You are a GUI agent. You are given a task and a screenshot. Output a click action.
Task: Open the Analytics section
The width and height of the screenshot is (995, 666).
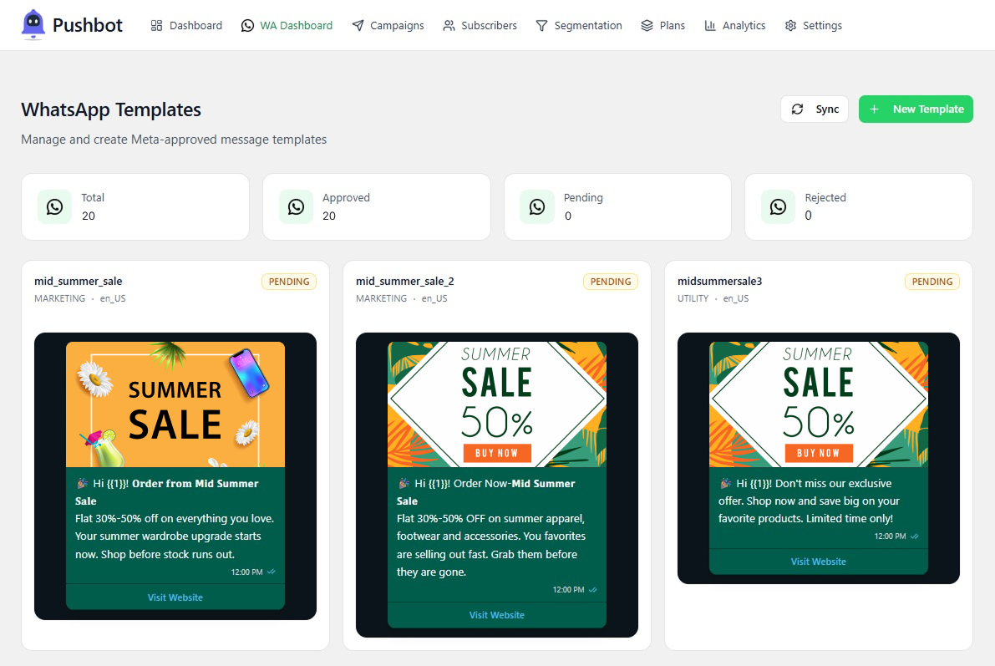[x=735, y=25]
